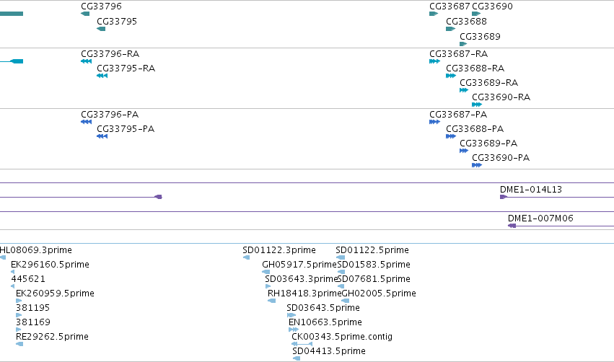Screen dimensions: 614x362
Task: Select the RE29262.5prime EST glyph
Action: click(19, 344)
